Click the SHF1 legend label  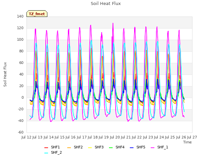pyautogui.click(x=55, y=147)
